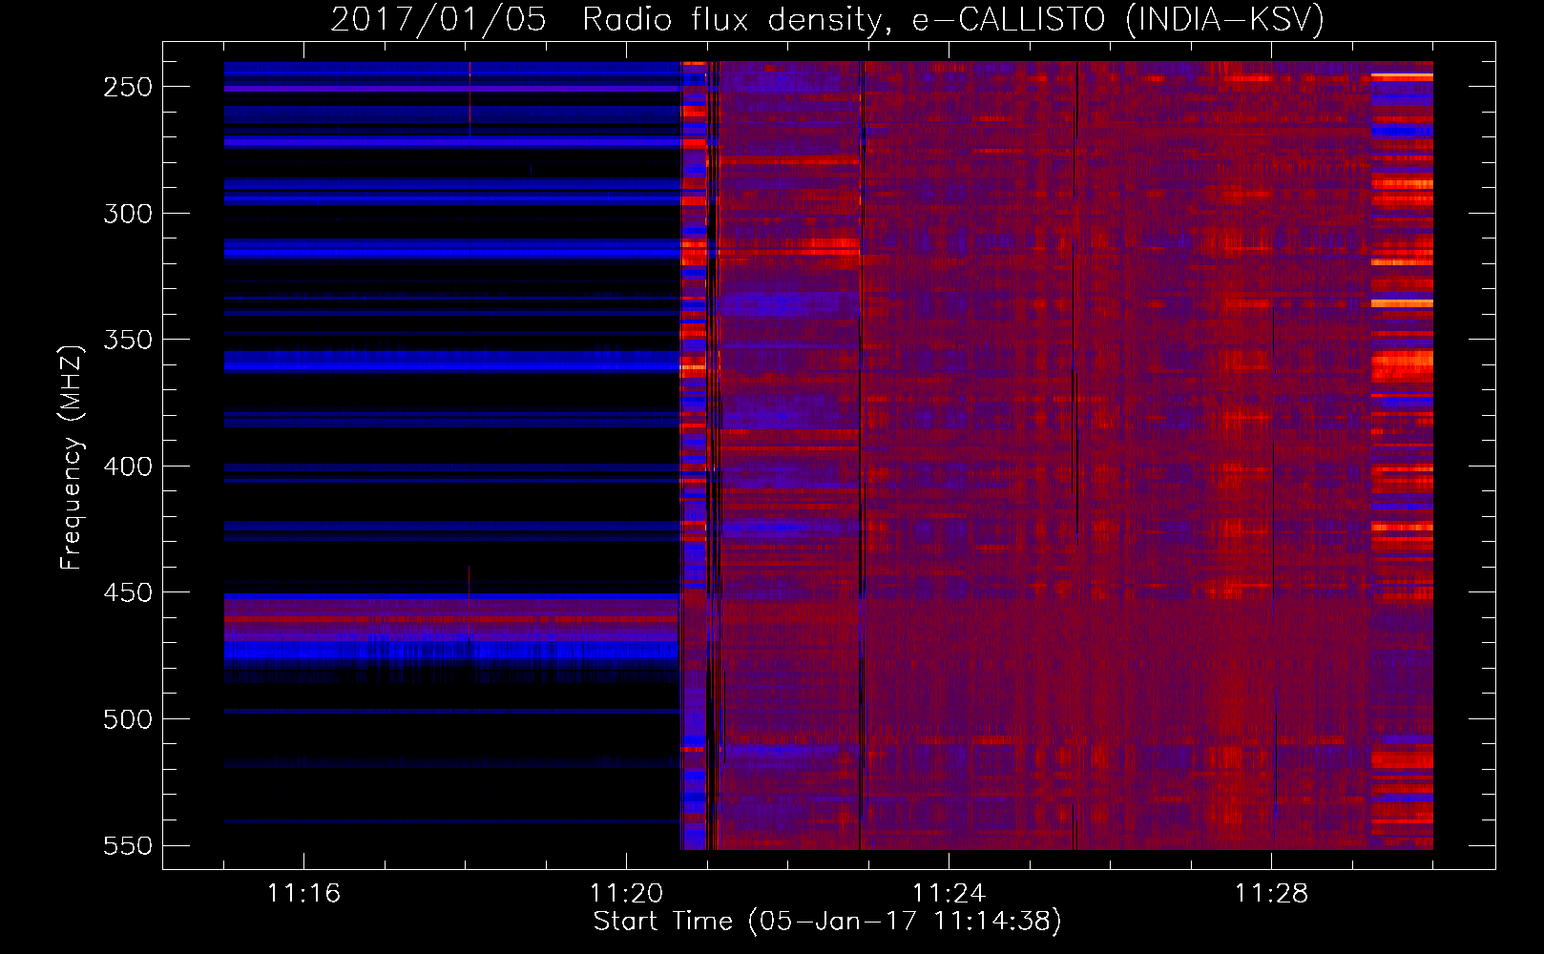
Task: Click the plot title 'Radio flux density, e-CALLISTO (INDIA-KSV)'
Action: (953, 19)
